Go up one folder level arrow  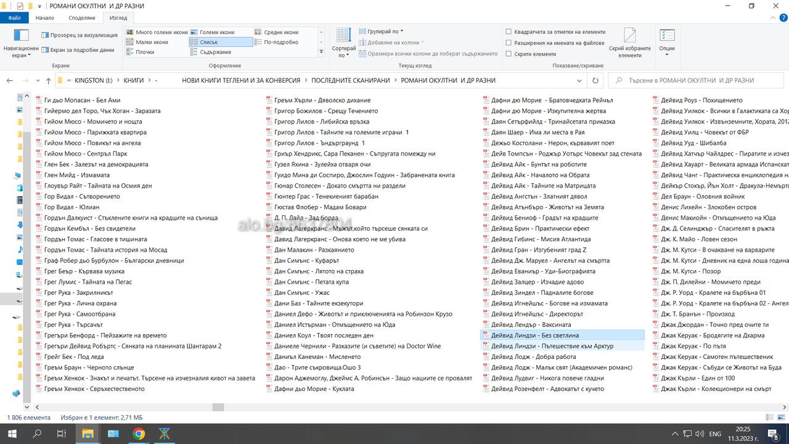pos(49,80)
